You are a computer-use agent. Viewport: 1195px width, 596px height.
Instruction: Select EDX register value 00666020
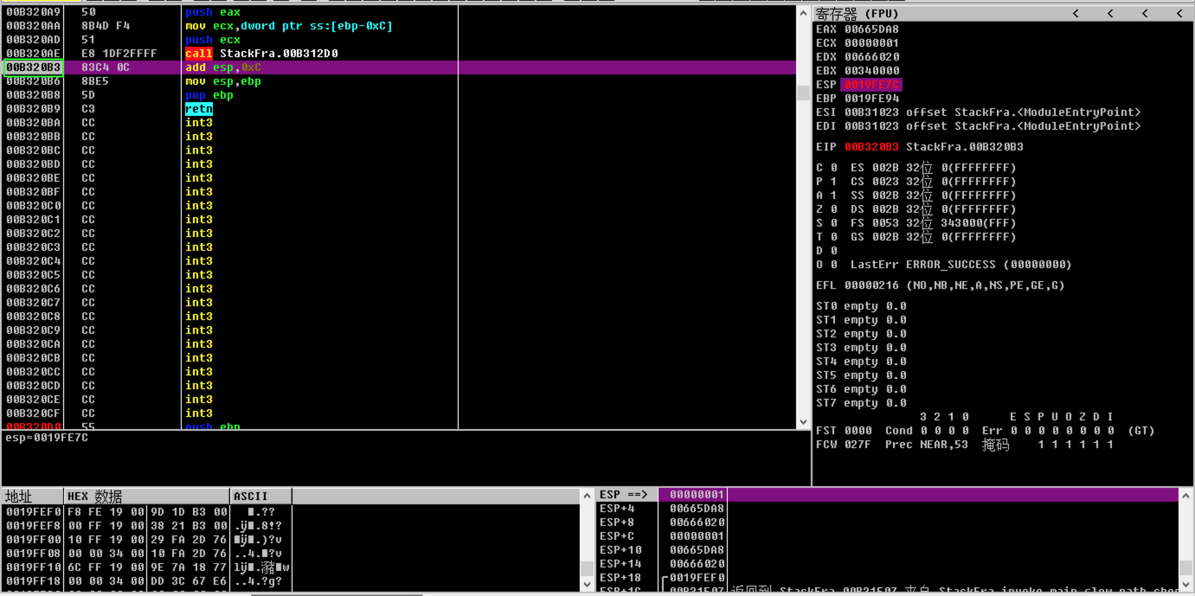pyautogui.click(x=872, y=57)
